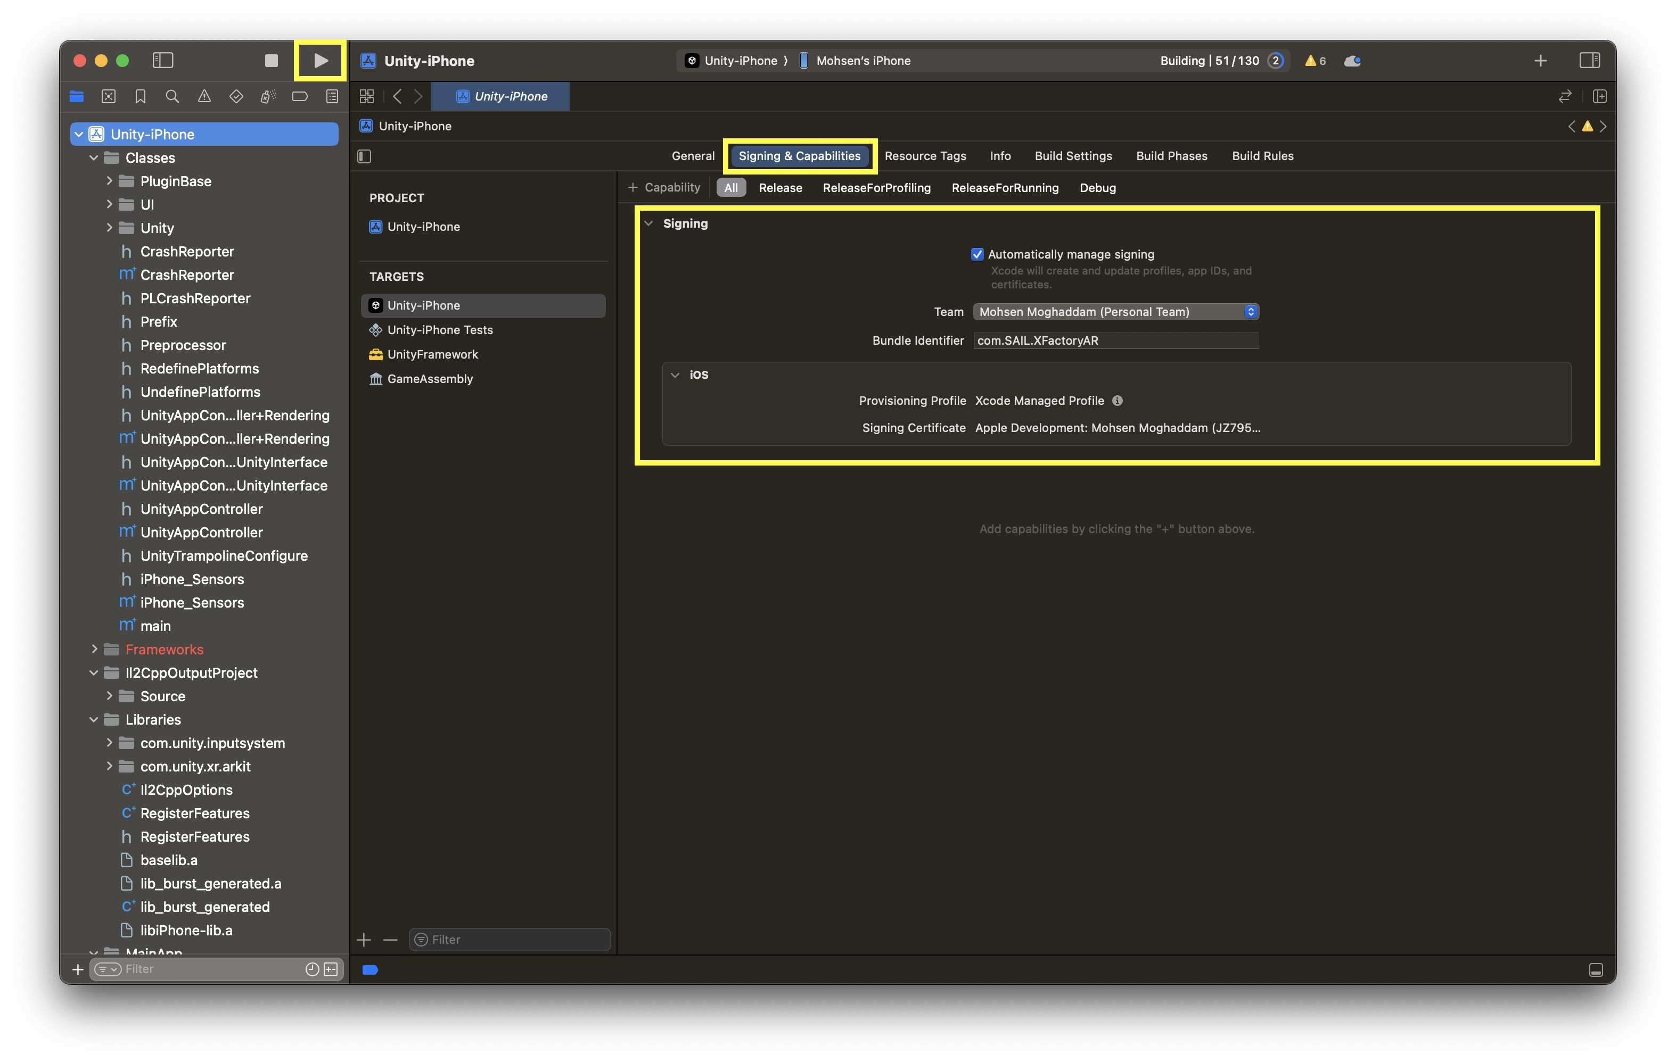
Task: Select the UnityFramework target
Action: tap(432, 355)
